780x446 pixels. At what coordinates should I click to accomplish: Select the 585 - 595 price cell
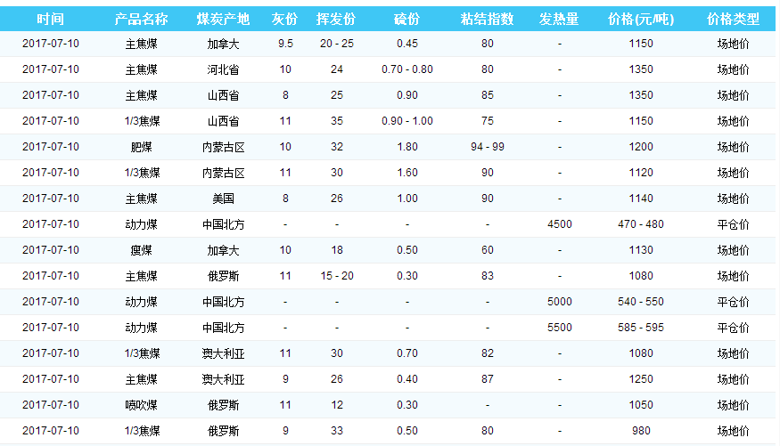click(x=640, y=328)
